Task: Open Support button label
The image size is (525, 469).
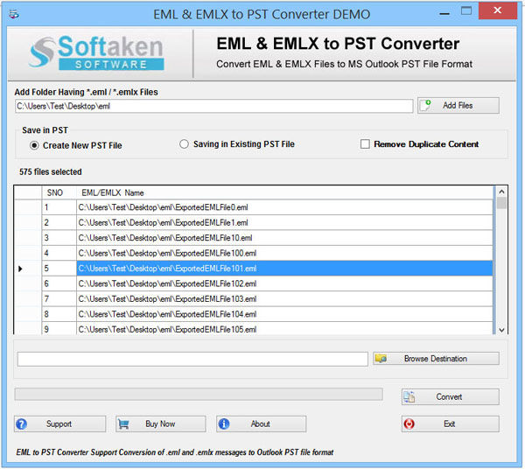Action: 59,423
